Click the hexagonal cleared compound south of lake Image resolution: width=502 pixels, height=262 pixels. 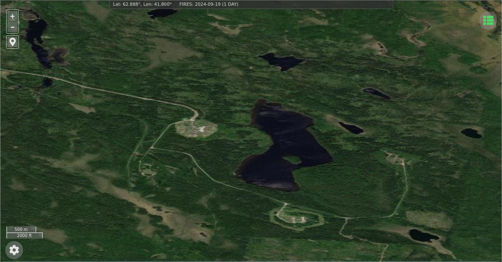pyautogui.click(x=296, y=217)
